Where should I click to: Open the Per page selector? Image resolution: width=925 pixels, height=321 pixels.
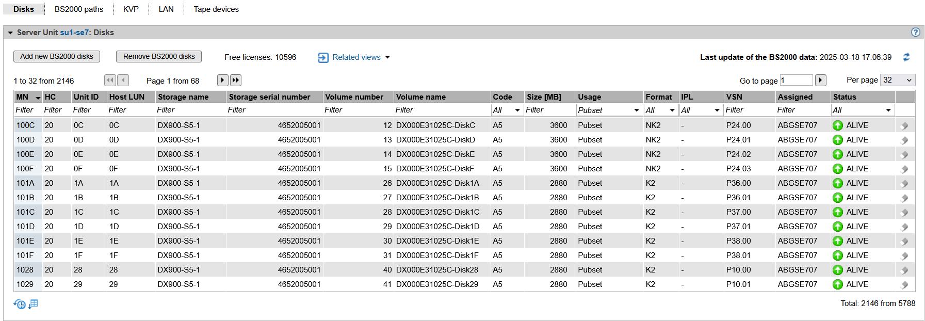pyautogui.click(x=898, y=80)
